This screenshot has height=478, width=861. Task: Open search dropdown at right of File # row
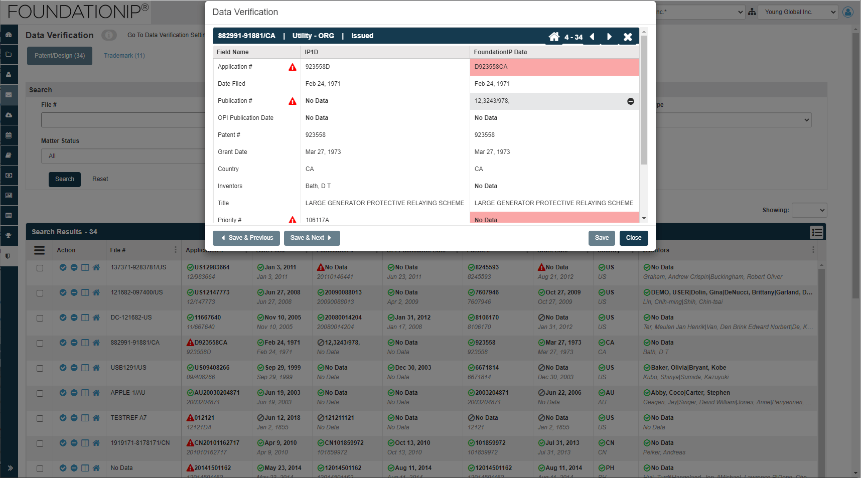(x=734, y=120)
